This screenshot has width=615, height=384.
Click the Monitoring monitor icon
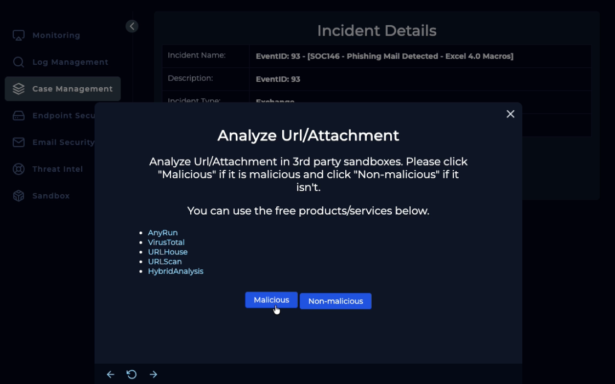click(x=19, y=35)
